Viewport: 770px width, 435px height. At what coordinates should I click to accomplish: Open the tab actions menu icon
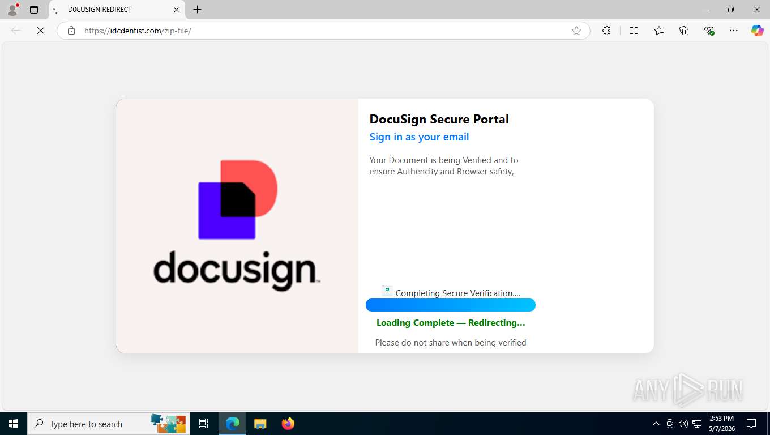click(x=34, y=10)
